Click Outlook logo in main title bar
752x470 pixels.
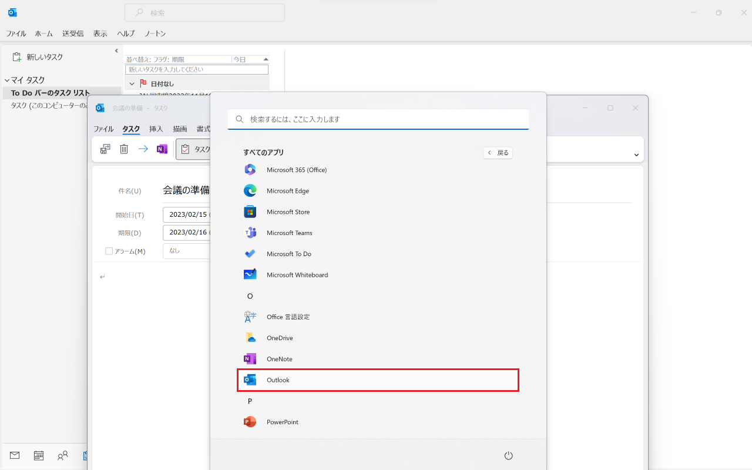pyautogui.click(x=12, y=12)
